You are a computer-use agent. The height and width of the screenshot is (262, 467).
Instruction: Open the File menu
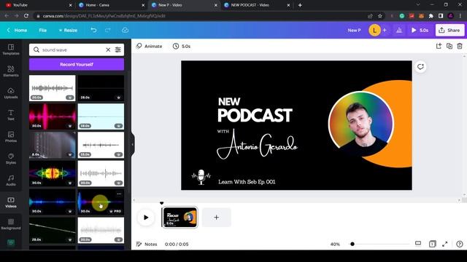pyautogui.click(x=42, y=31)
